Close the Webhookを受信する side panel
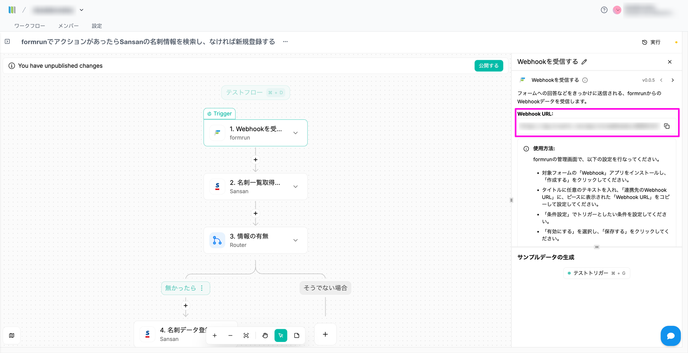The image size is (688, 353). tap(670, 62)
